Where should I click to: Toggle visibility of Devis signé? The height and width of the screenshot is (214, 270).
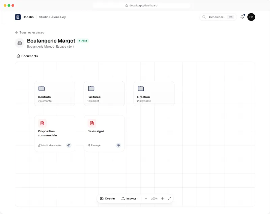click(x=118, y=145)
